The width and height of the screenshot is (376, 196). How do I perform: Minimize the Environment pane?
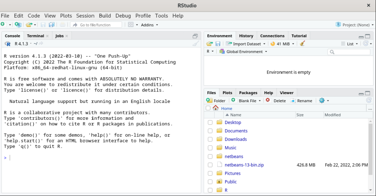click(x=361, y=37)
